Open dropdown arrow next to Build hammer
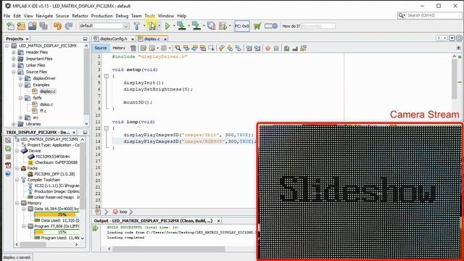 click(x=144, y=26)
